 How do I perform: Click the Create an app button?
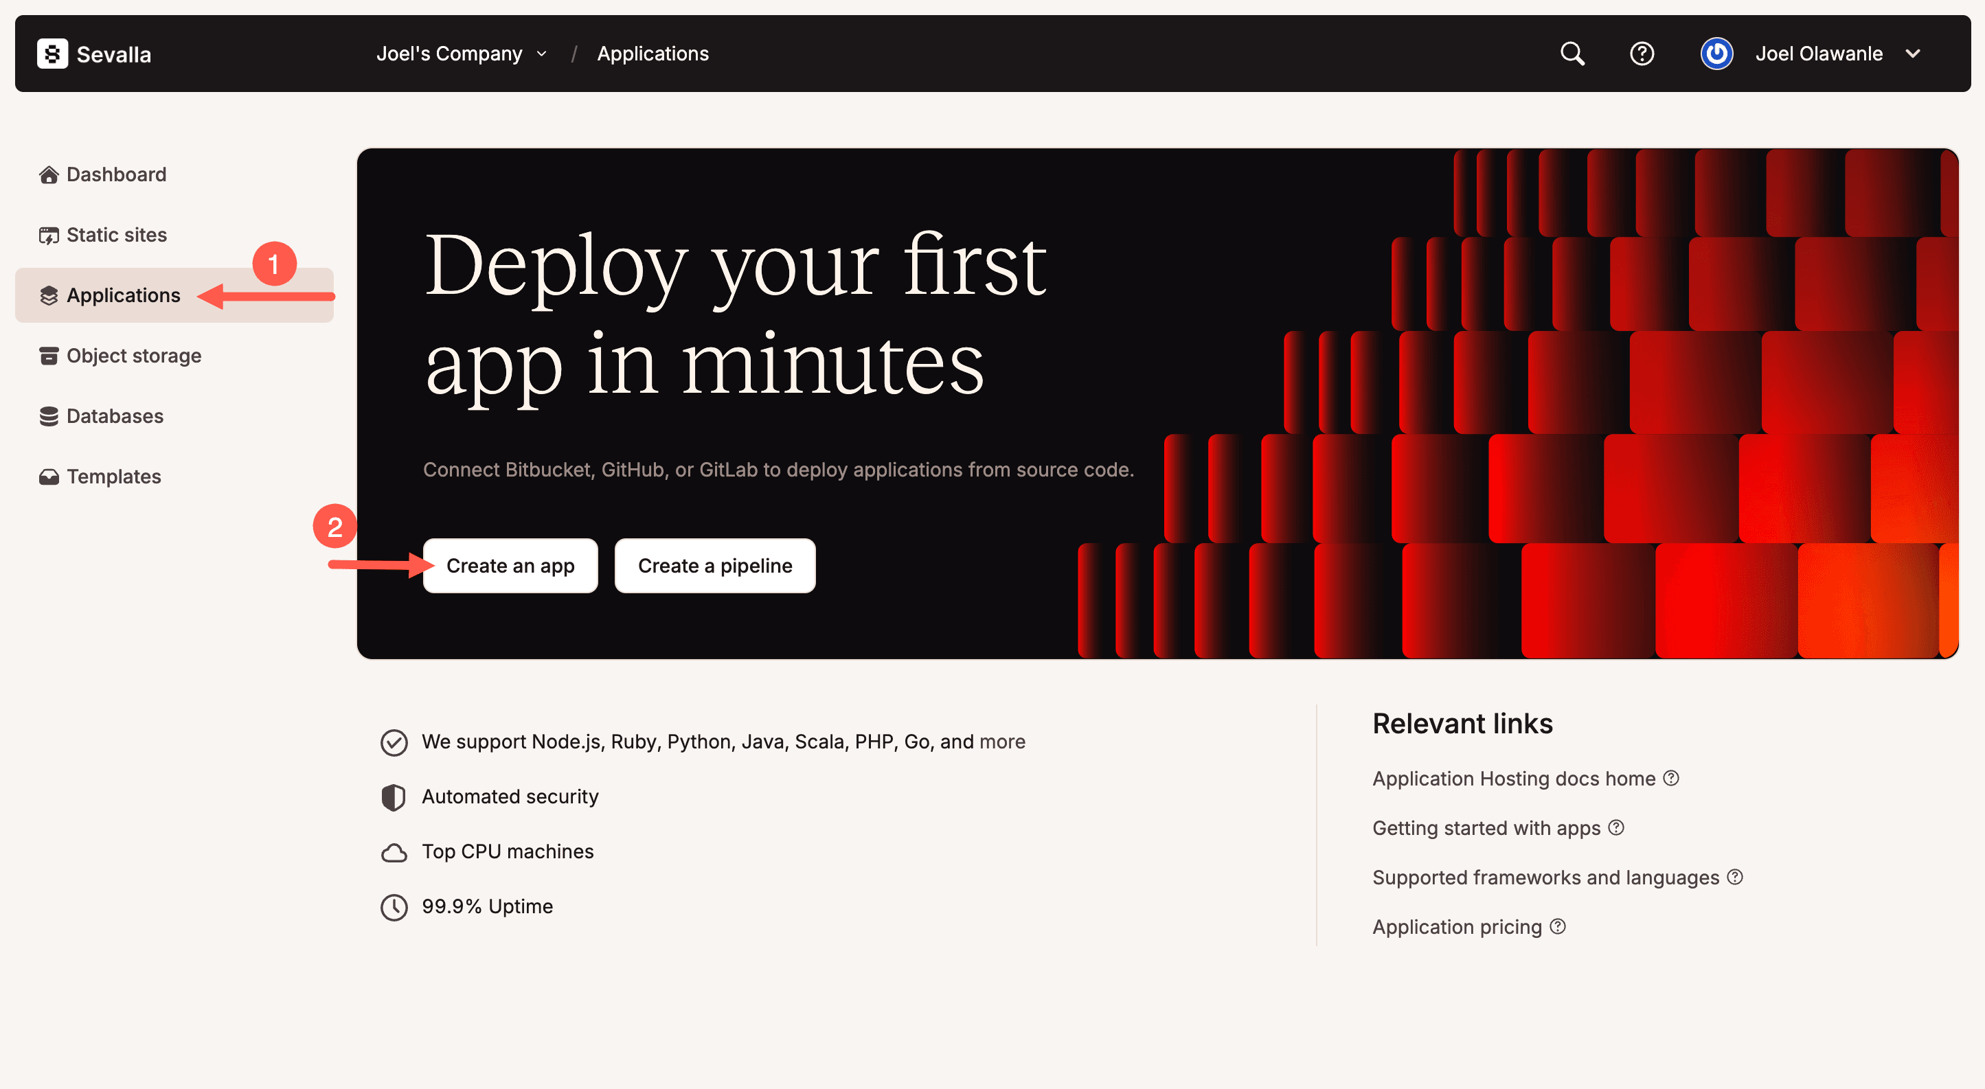pos(510,566)
